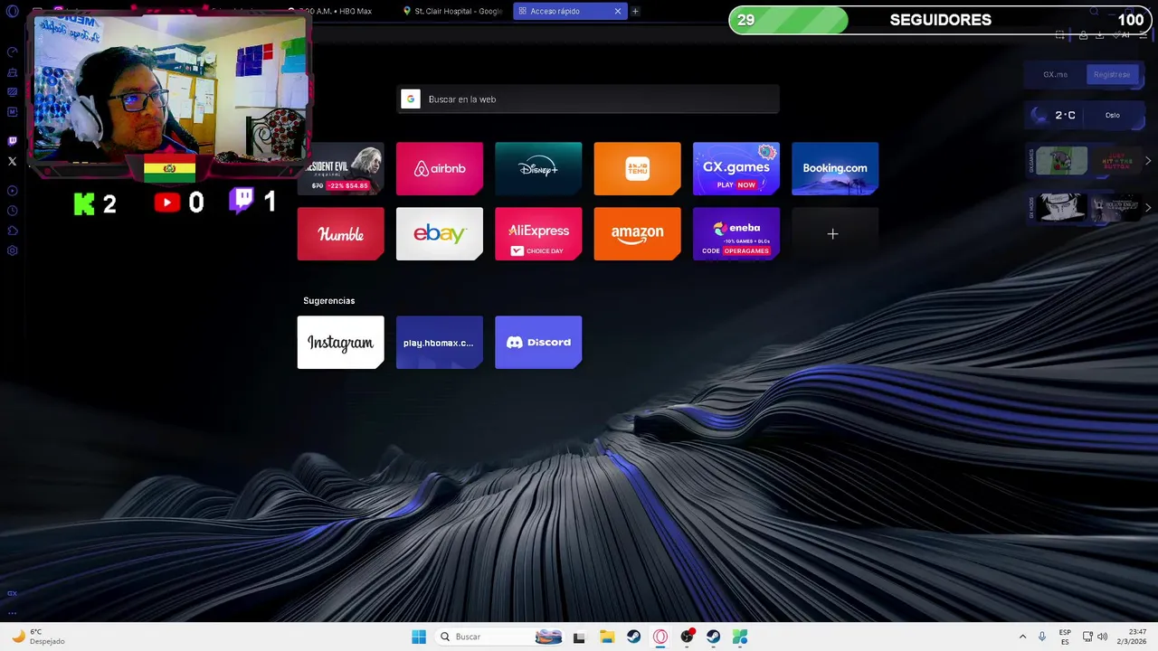Open volume control in system tray
Viewport: 1158px width, 651px height.
(1102, 637)
